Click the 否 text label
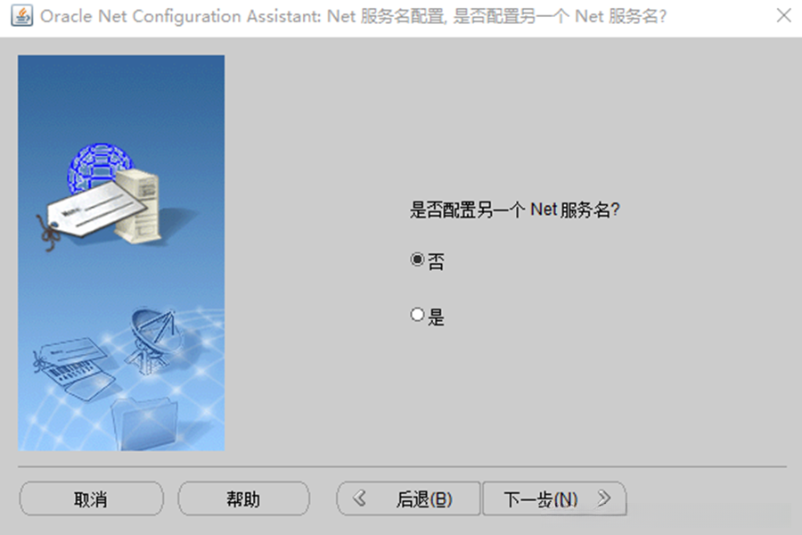 point(437,261)
